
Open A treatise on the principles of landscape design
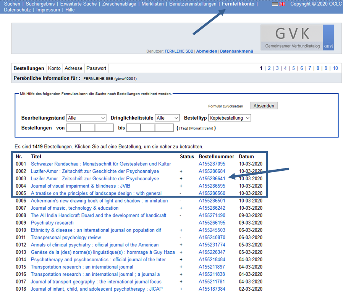pos(96,193)
